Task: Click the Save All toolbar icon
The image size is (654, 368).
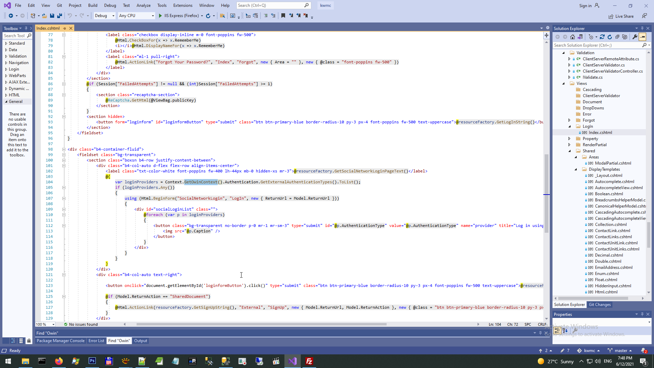Action: tap(60, 16)
